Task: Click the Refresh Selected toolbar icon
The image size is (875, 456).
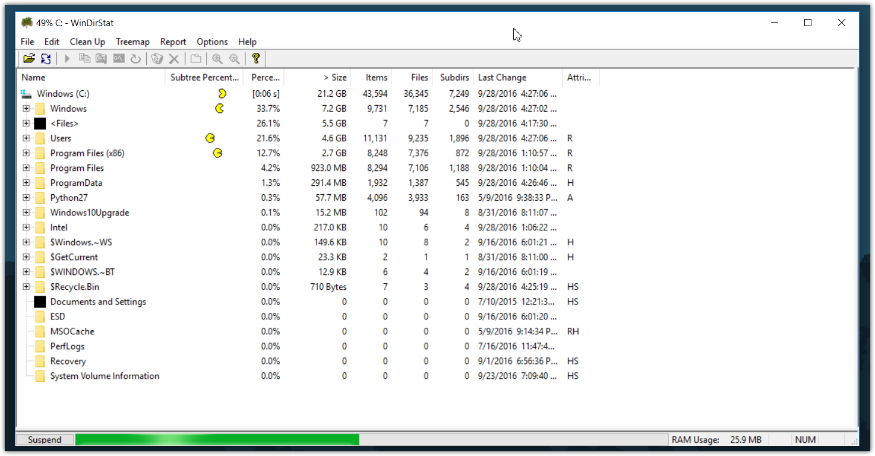Action: (x=136, y=58)
